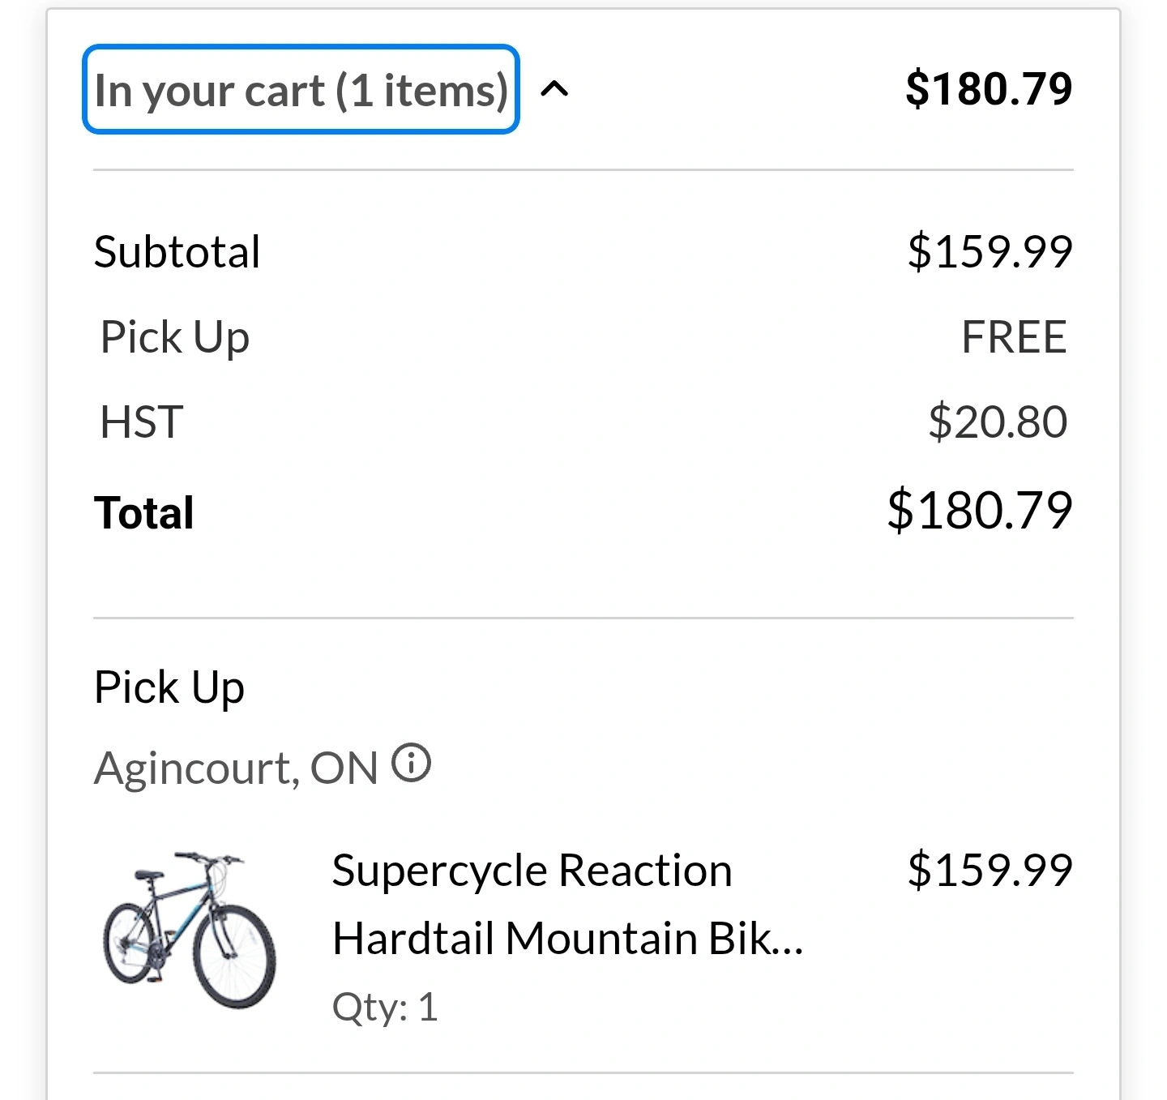1167x1100 pixels.
Task: Click the truncated "Hardtail Mountain Bik…" title line
Action: [567, 939]
